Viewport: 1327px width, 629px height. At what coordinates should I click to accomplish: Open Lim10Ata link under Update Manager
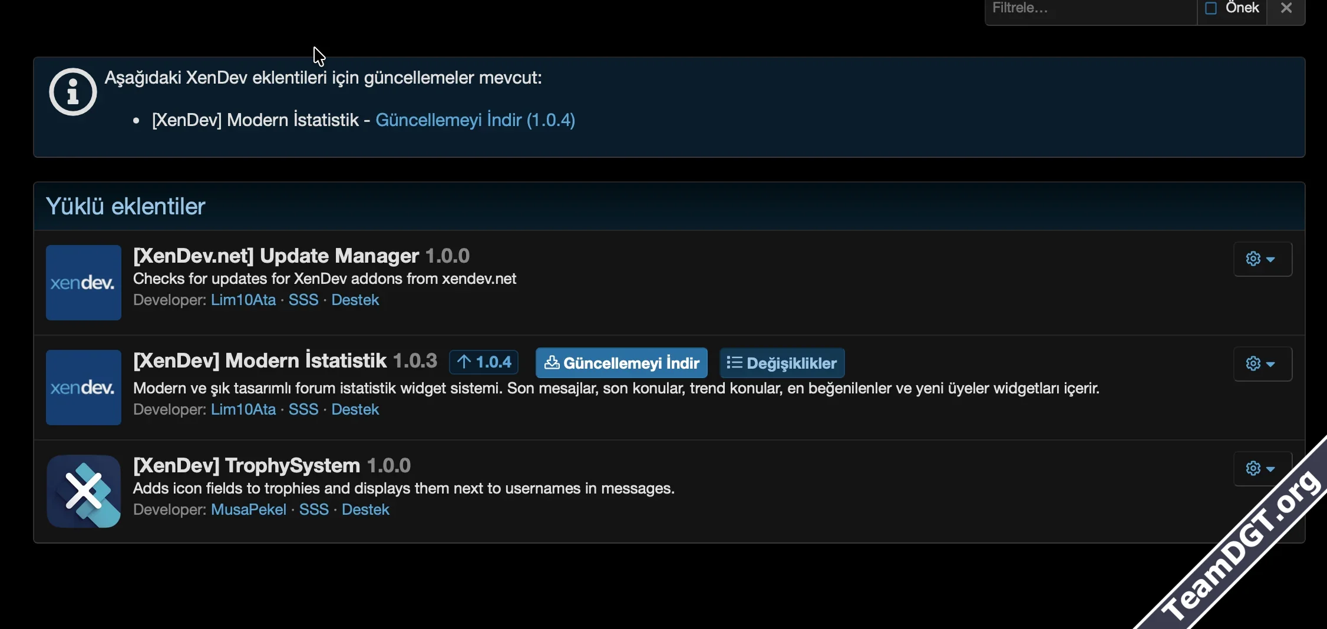(x=243, y=300)
